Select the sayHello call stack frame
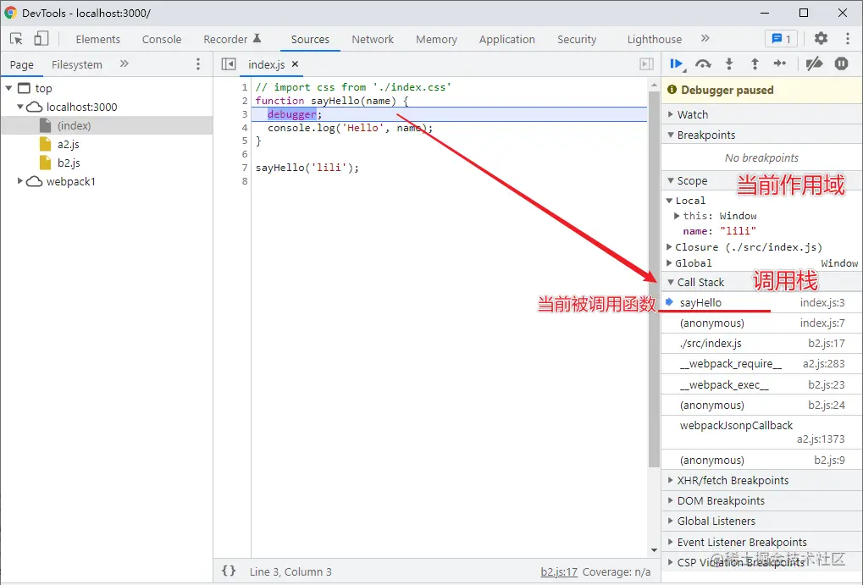This screenshot has width=863, height=585. [x=761, y=303]
